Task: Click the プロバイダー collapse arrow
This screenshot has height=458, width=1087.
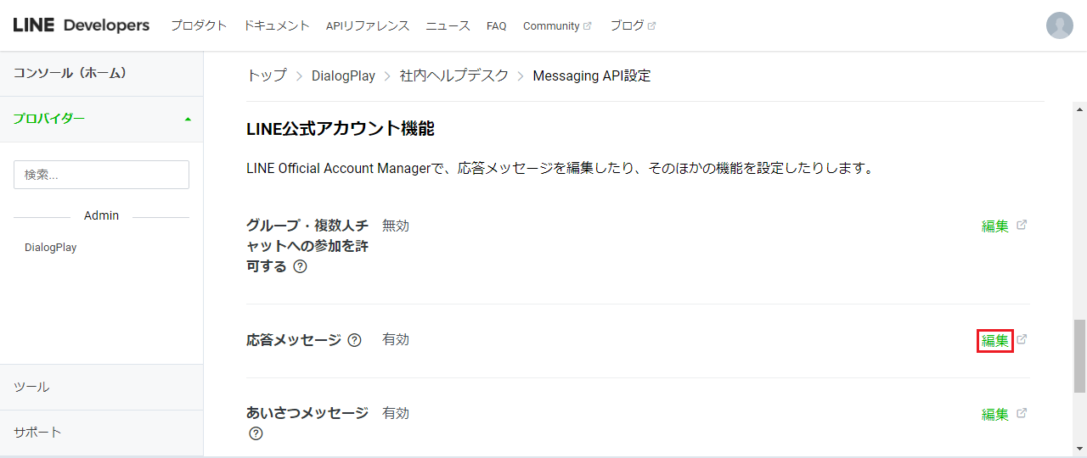Action: coord(188,119)
